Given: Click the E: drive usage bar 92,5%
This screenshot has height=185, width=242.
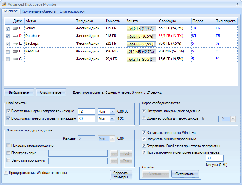Looking at the screenshot, I should click(142, 44).
